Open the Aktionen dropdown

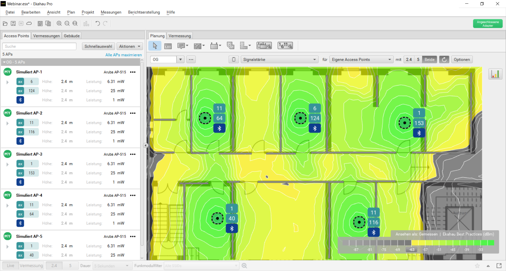(130, 46)
